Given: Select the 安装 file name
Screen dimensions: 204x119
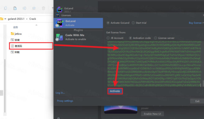Looking at the screenshot, I should pos(17,40).
